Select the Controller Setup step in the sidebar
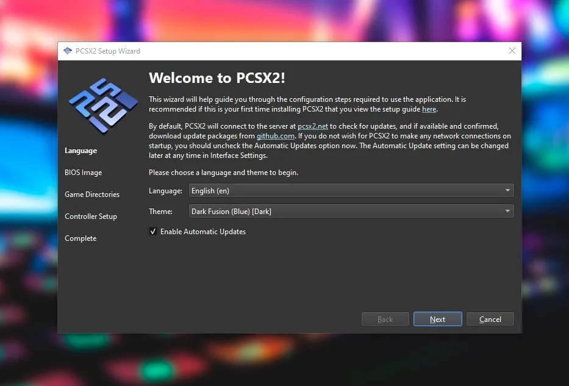This screenshot has height=386, width=569. 91,216
